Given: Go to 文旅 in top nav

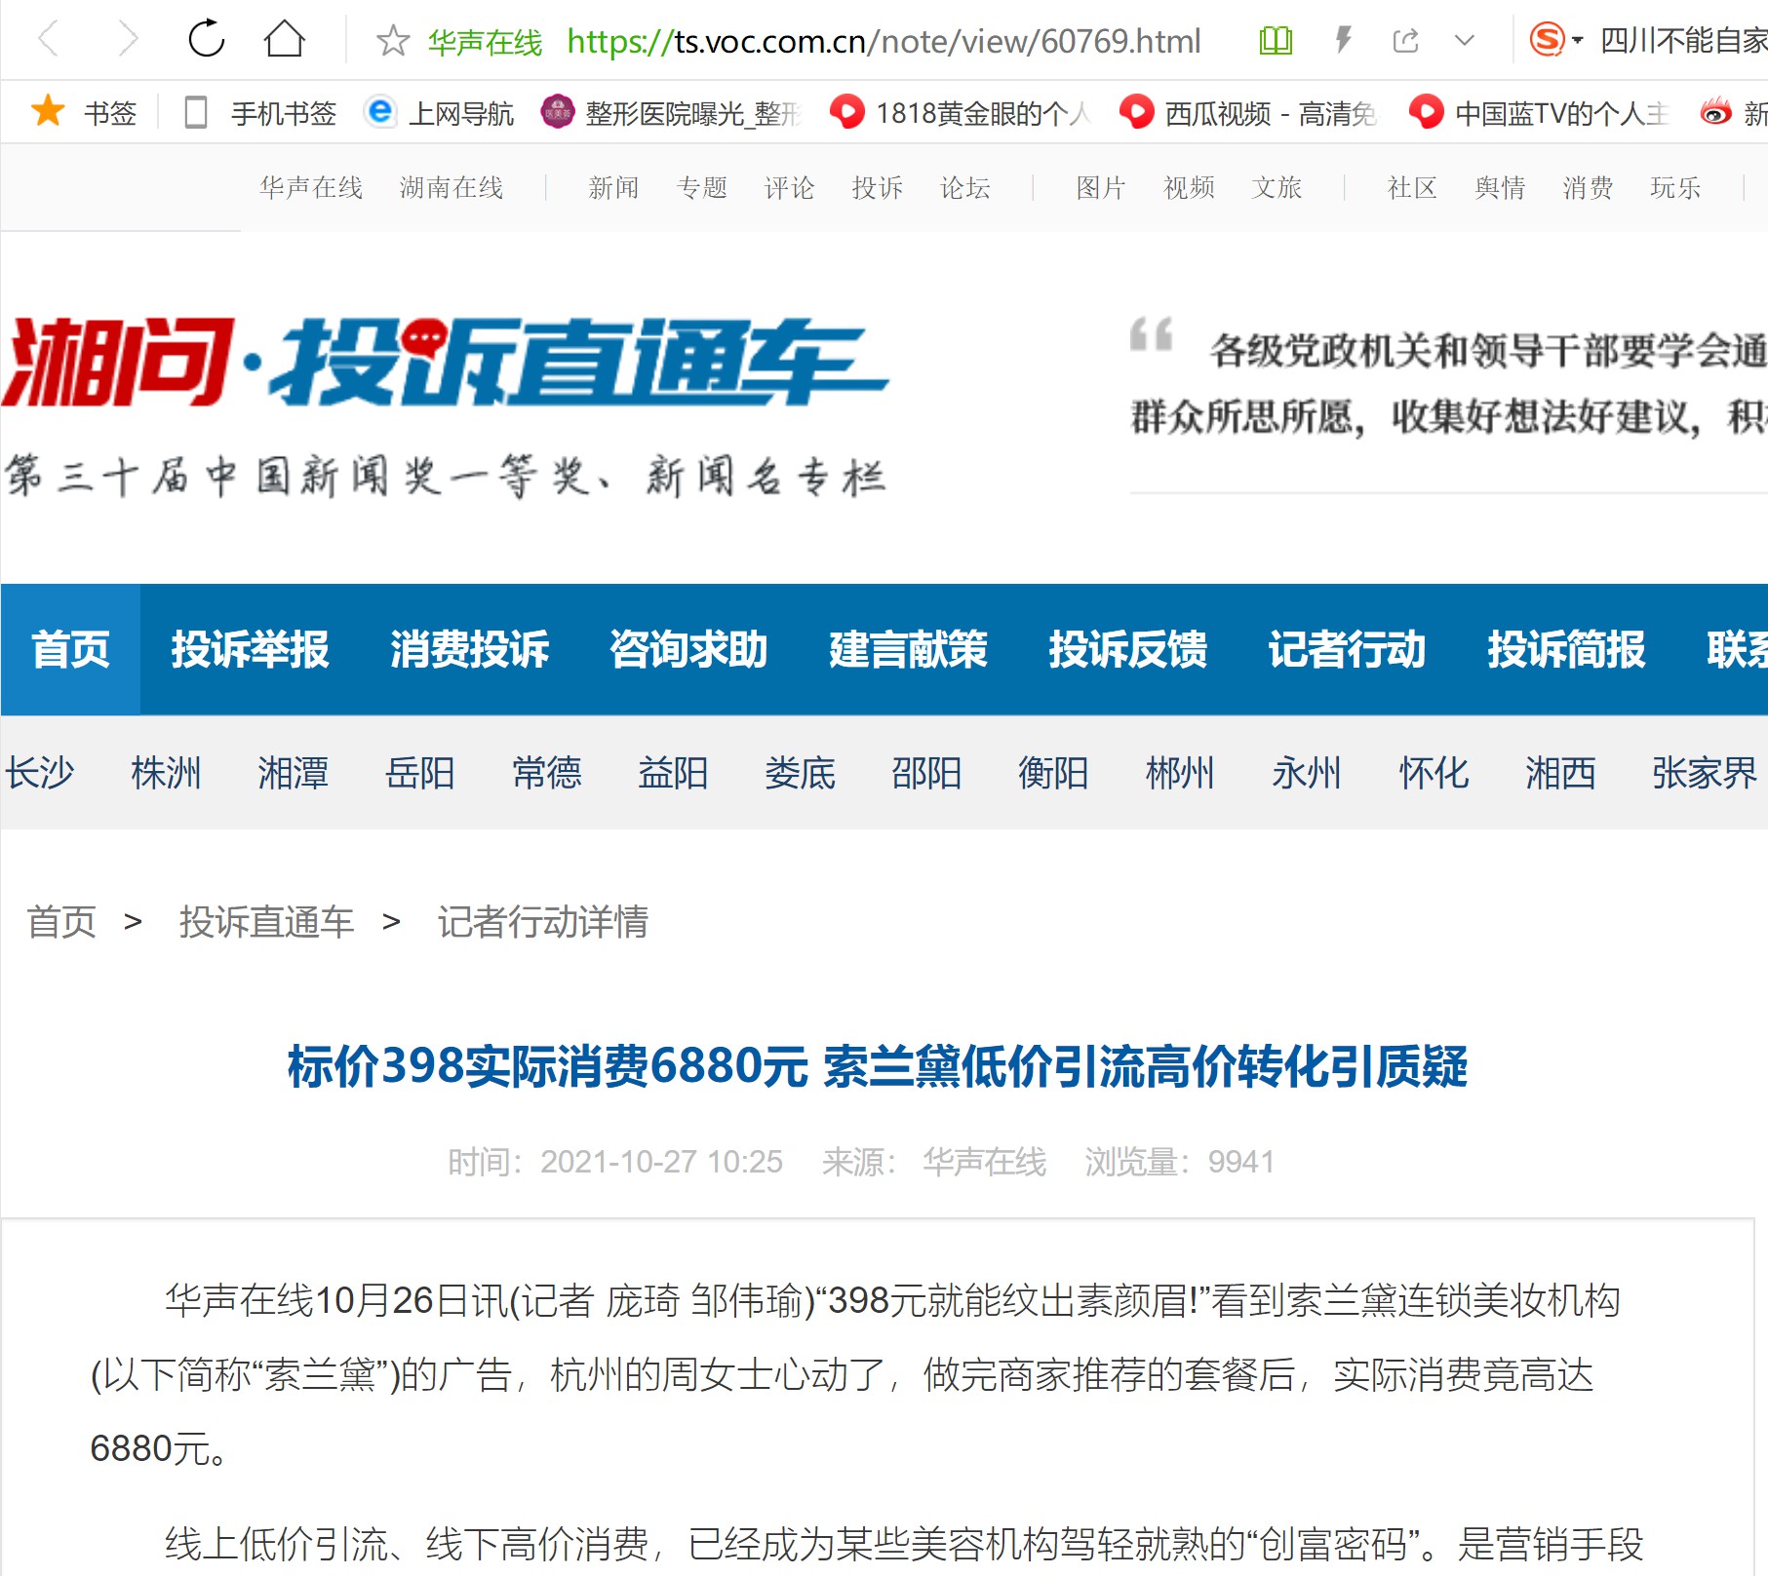Looking at the screenshot, I should [1277, 187].
